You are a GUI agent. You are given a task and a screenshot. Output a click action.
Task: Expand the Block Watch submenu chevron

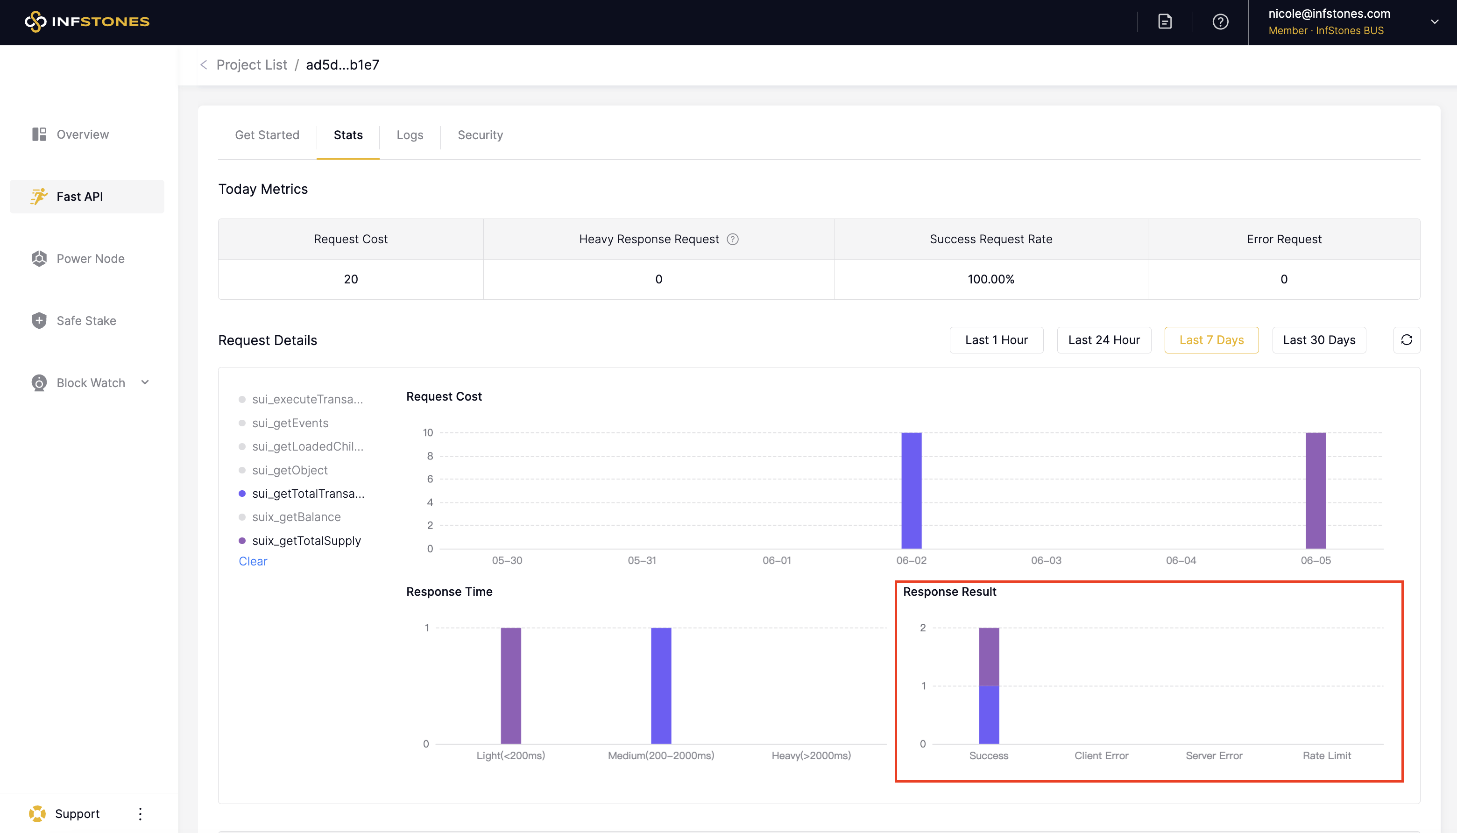tap(145, 382)
